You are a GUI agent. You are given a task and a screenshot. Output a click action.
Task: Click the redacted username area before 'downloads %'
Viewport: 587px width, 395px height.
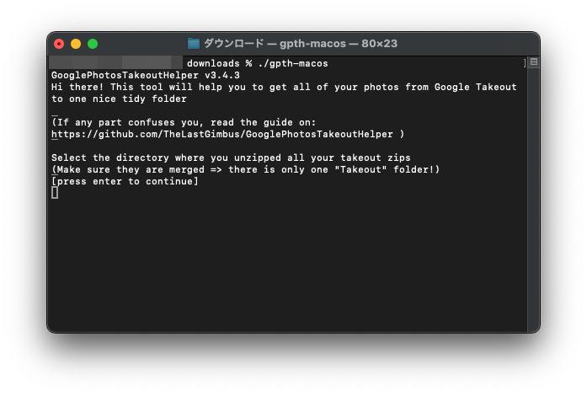[x=115, y=62]
